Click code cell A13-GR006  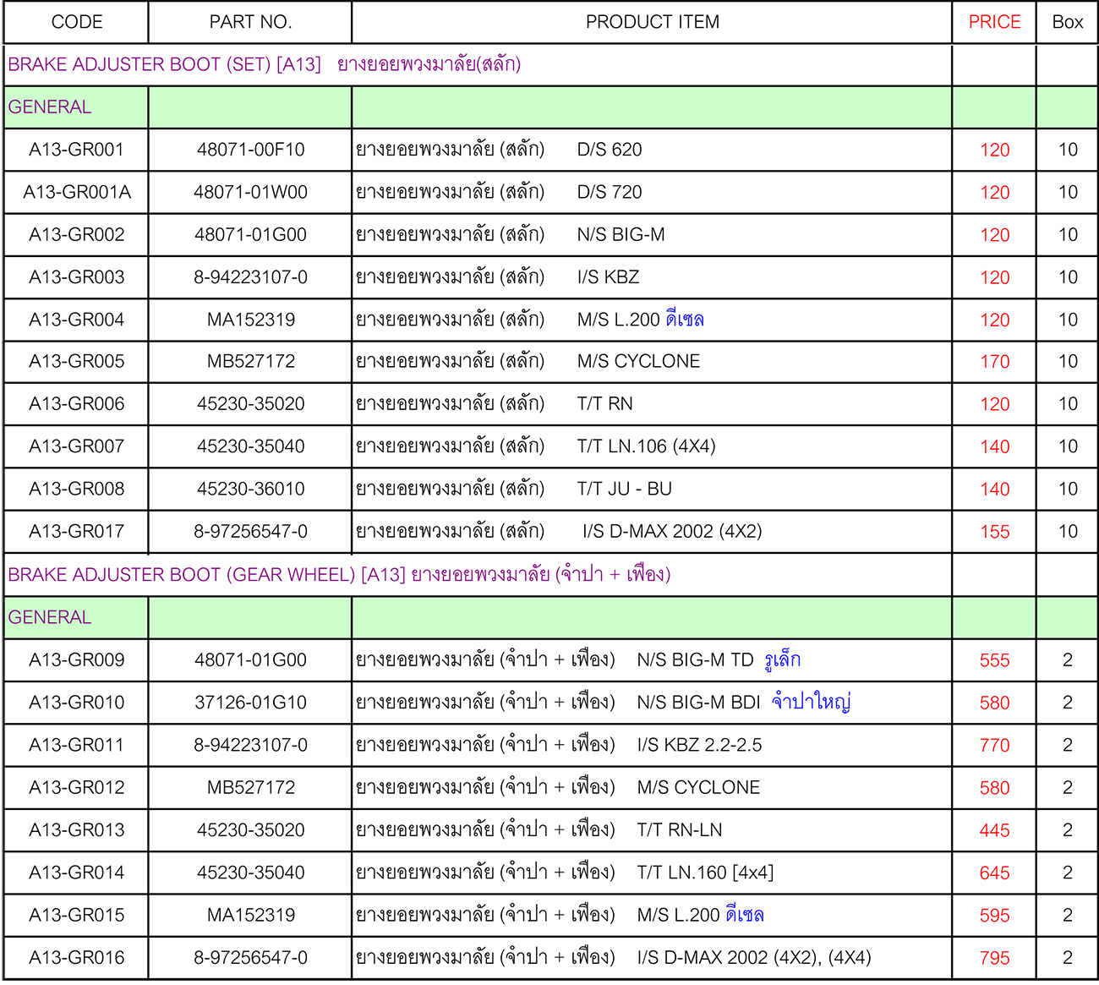(77, 403)
